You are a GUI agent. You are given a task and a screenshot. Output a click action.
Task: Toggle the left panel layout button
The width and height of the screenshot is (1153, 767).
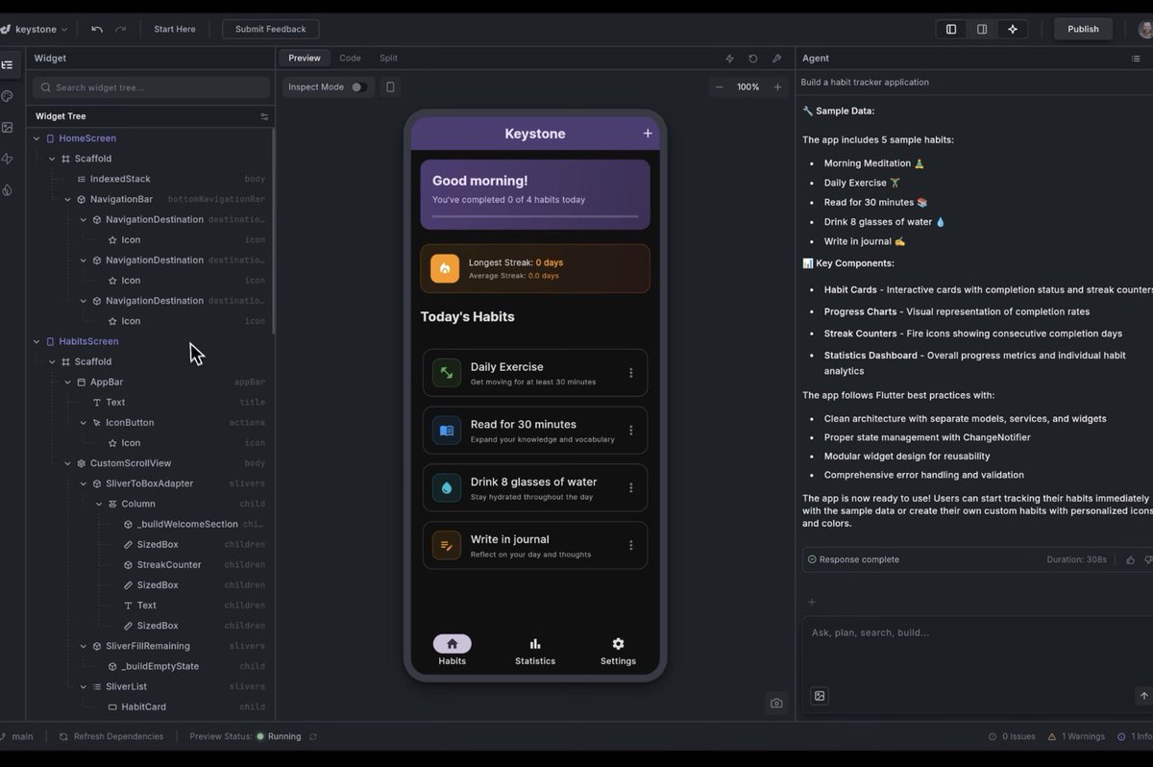(x=951, y=29)
